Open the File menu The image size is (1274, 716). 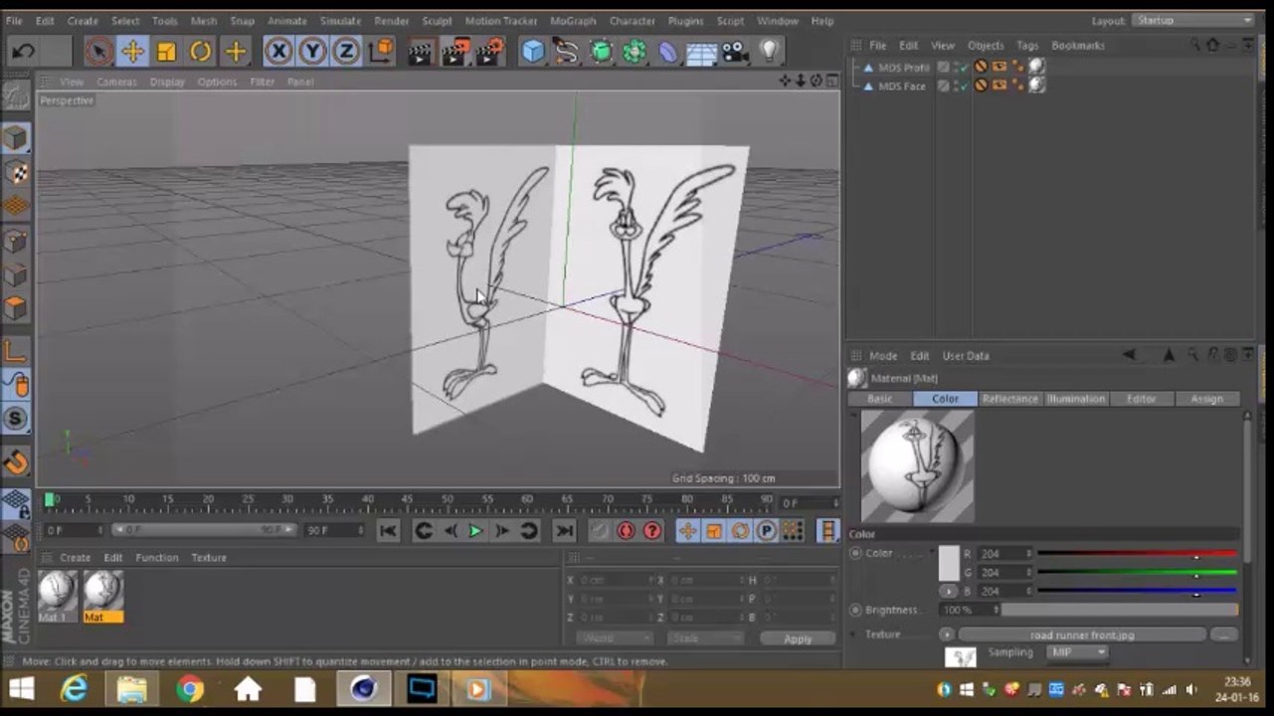(x=14, y=21)
